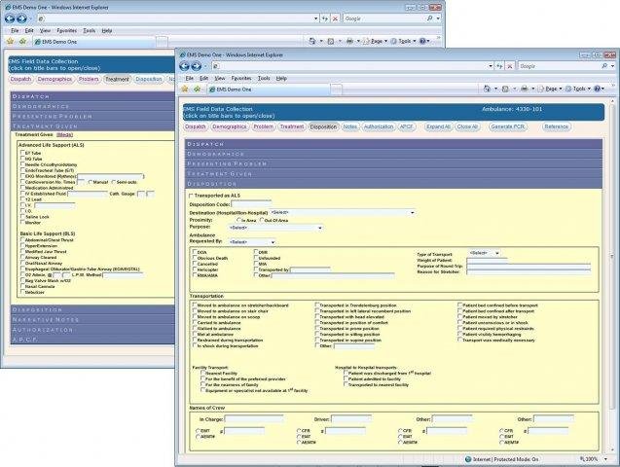This screenshot has width=620, height=467.
Task: Click the Demographics button in rear window
Action: [55, 79]
